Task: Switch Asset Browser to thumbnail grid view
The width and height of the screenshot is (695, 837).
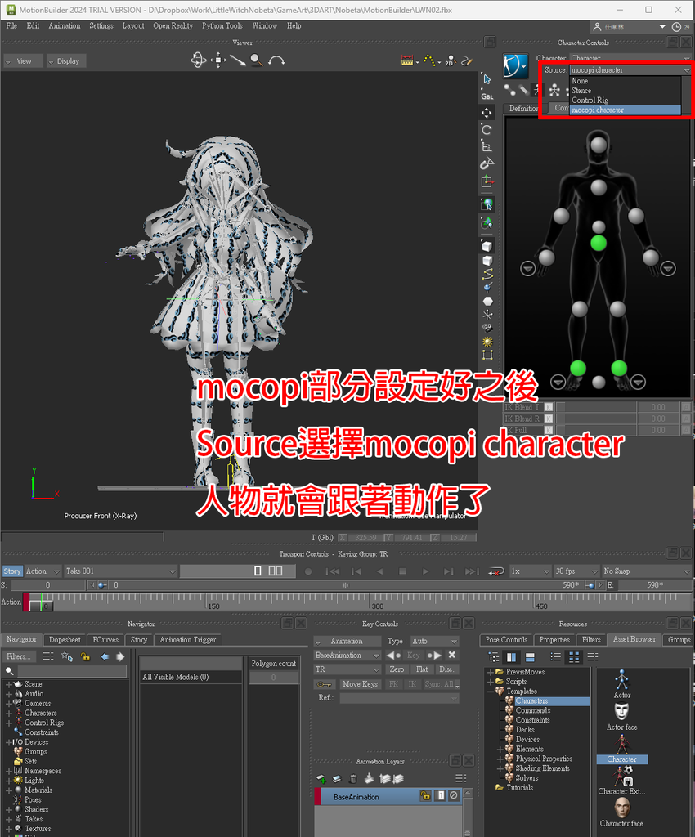Action: click(574, 656)
